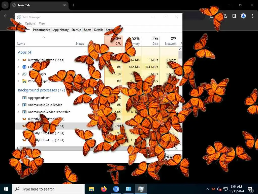Open the Chrome profile avatar
The image size is (258, 194).
[x=243, y=16]
